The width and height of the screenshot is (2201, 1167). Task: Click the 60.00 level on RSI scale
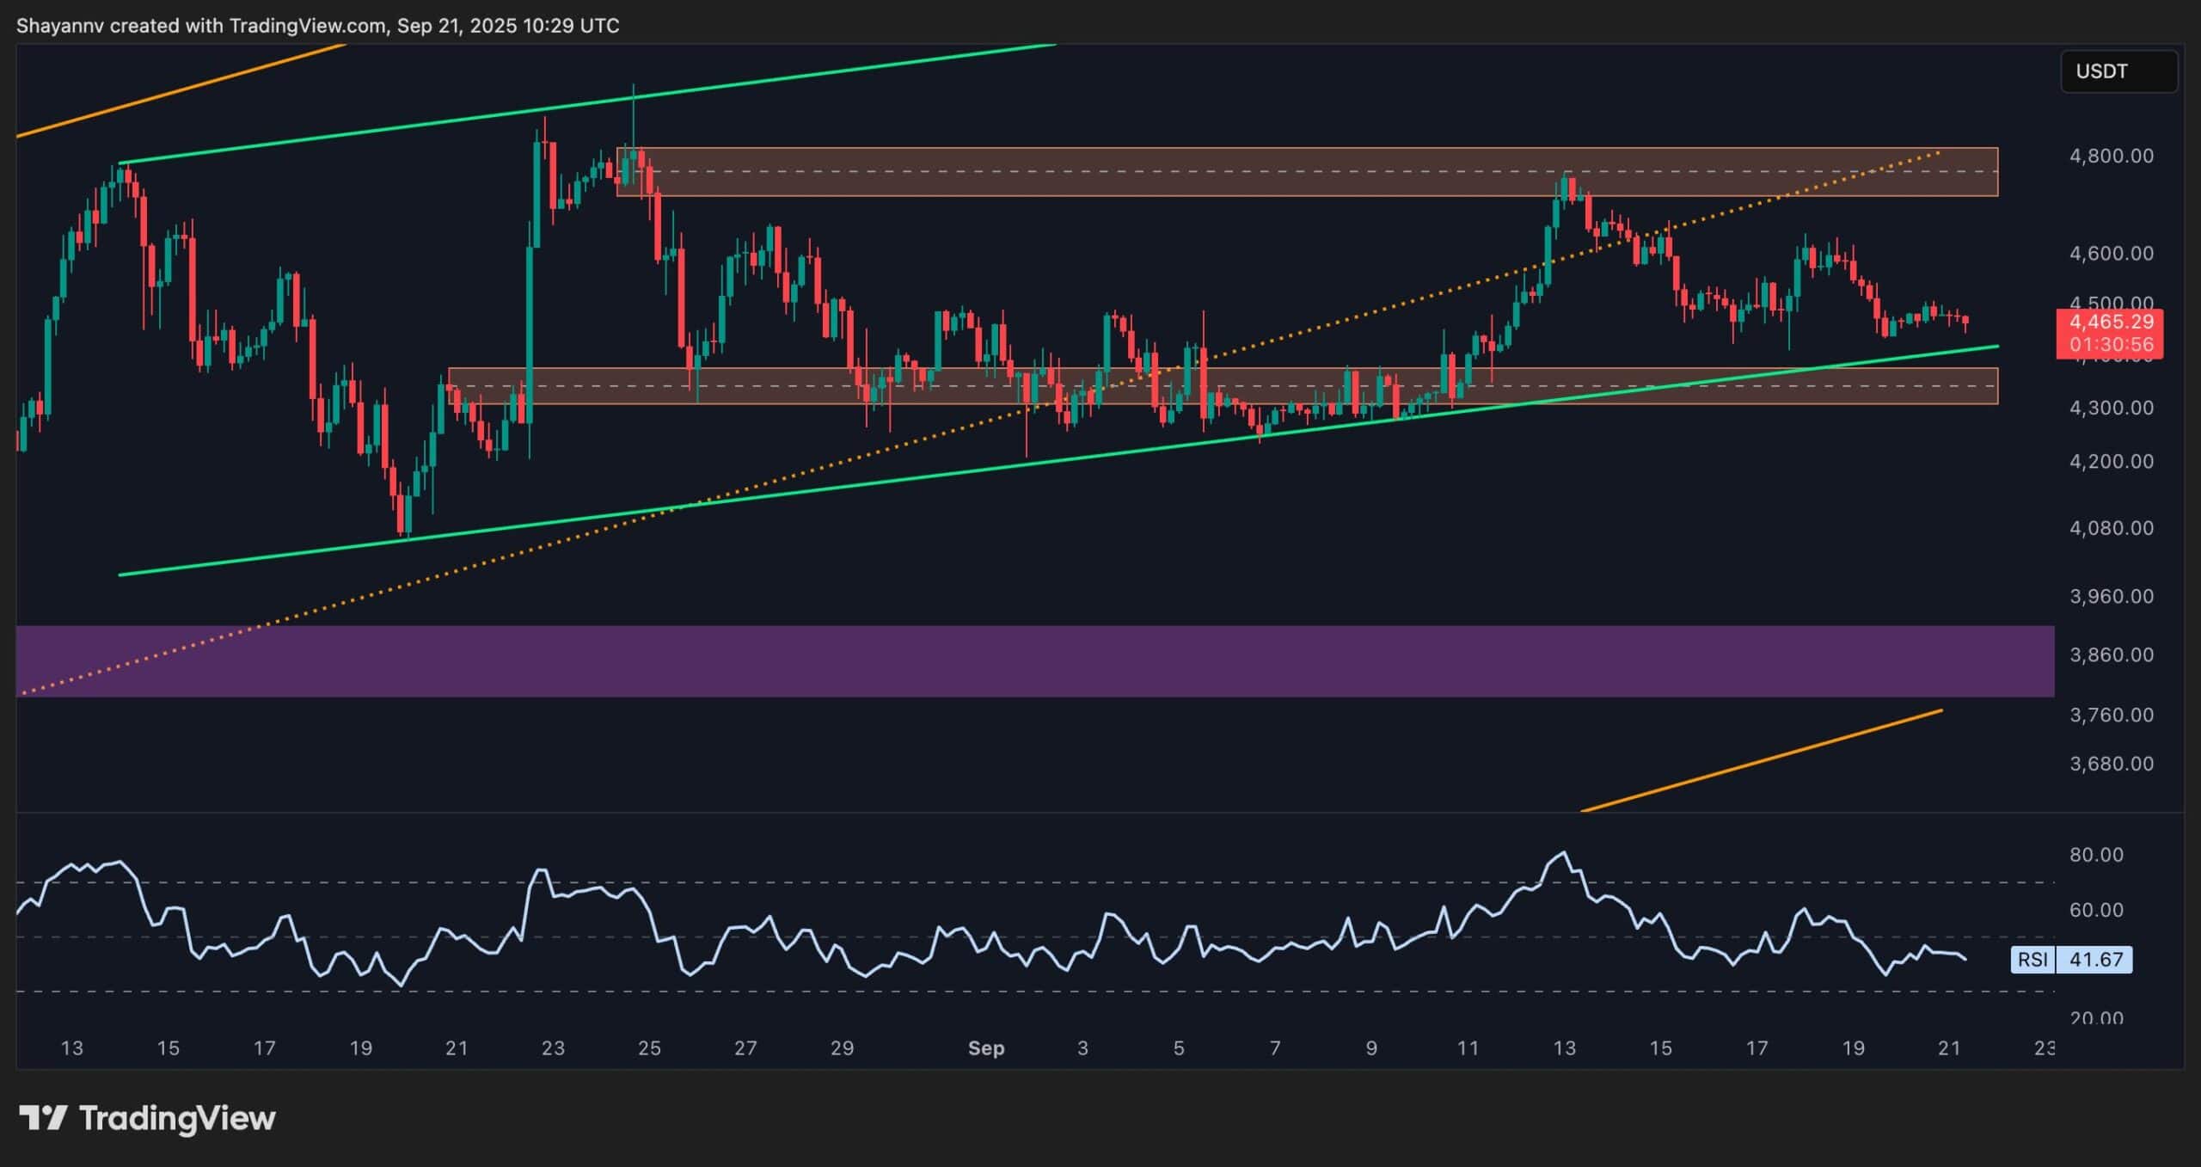pyautogui.click(x=2096, y=910)
